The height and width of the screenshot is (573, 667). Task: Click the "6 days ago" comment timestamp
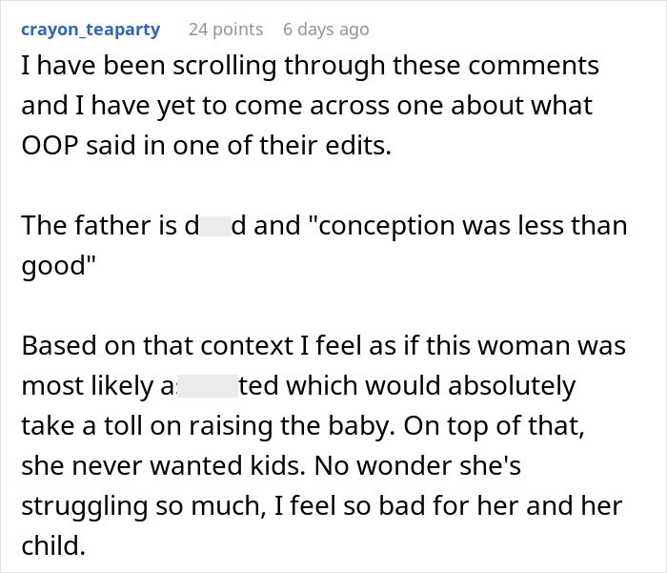[326, 30]
